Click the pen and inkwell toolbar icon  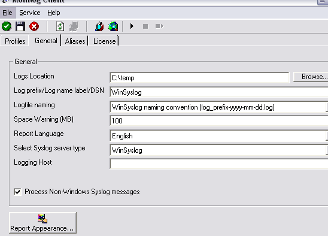[x=99, y=26]
